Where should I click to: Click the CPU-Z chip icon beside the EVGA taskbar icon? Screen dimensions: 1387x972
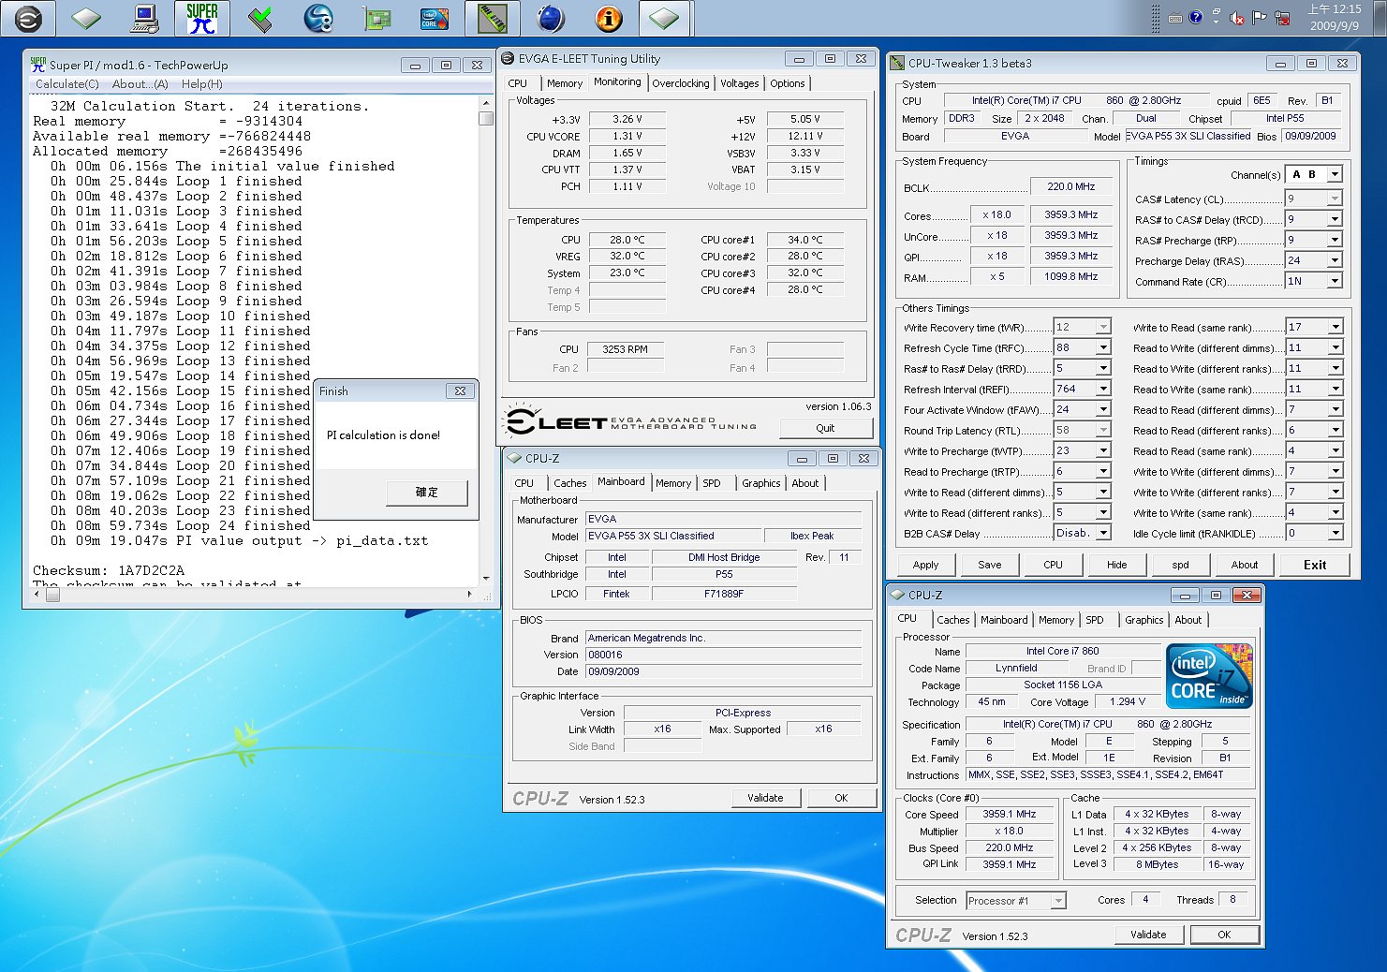86,18
